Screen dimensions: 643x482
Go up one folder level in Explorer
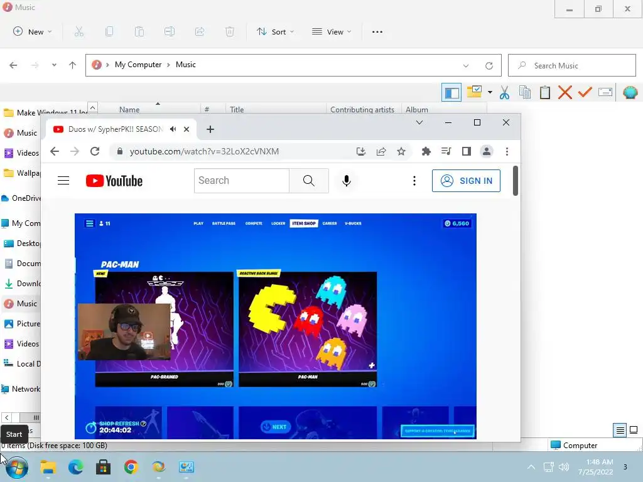[x=73, y=65]
